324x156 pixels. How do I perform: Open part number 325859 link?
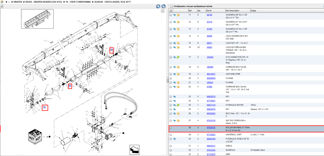pos(210,57)
